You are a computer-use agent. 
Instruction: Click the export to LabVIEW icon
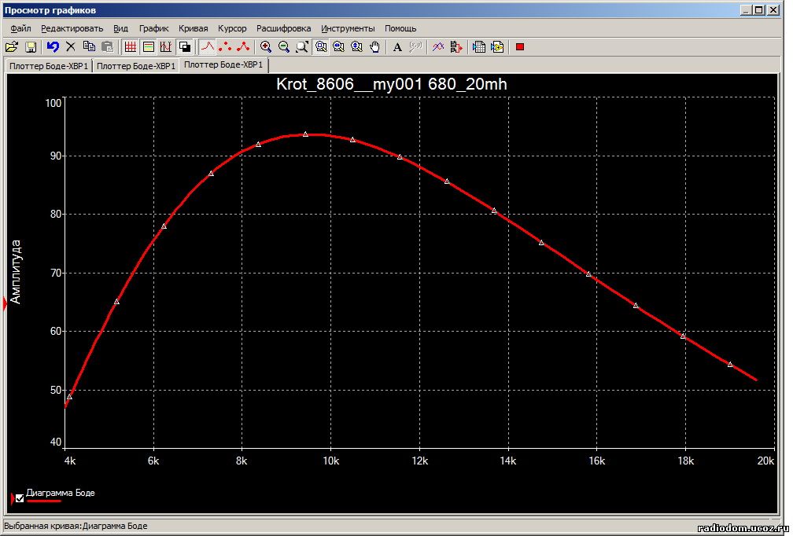tap(497, 47)
